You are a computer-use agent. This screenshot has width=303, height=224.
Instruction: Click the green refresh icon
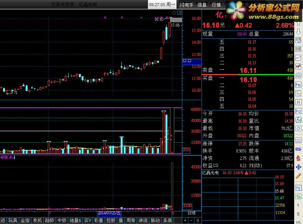coord(298,197)
